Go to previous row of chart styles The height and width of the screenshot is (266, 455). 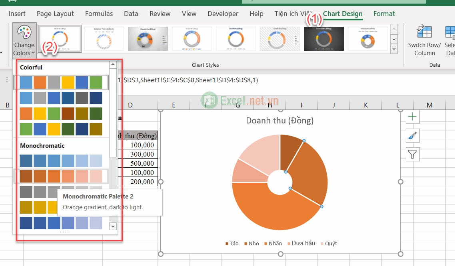point(394,29)
